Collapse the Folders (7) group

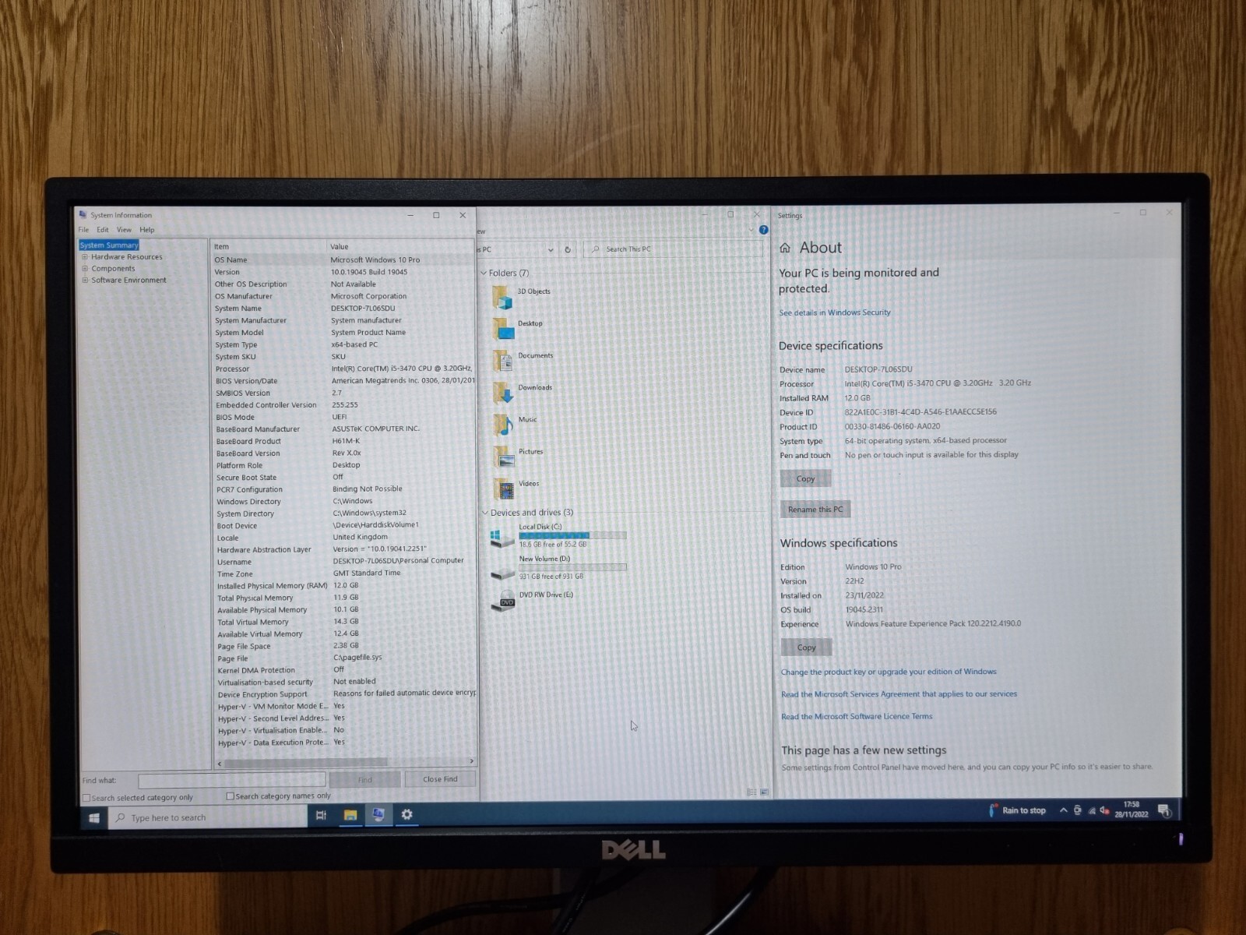[484, 273]
